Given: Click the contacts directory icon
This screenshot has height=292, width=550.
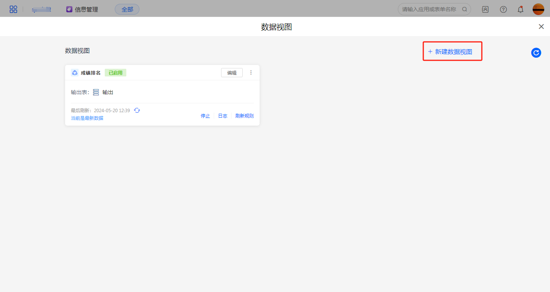Looking at the screenshot, I should coord(485,9).
